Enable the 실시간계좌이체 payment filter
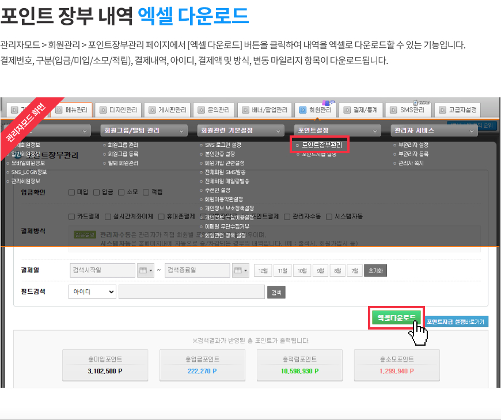The height and width of the screenshot is (420, 501). tap(108, 217)
